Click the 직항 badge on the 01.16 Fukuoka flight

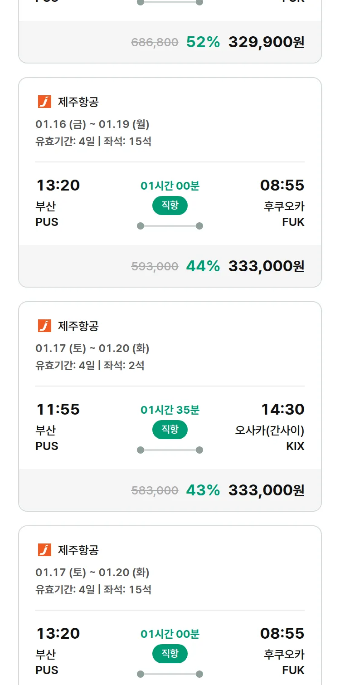click(170, 205)
